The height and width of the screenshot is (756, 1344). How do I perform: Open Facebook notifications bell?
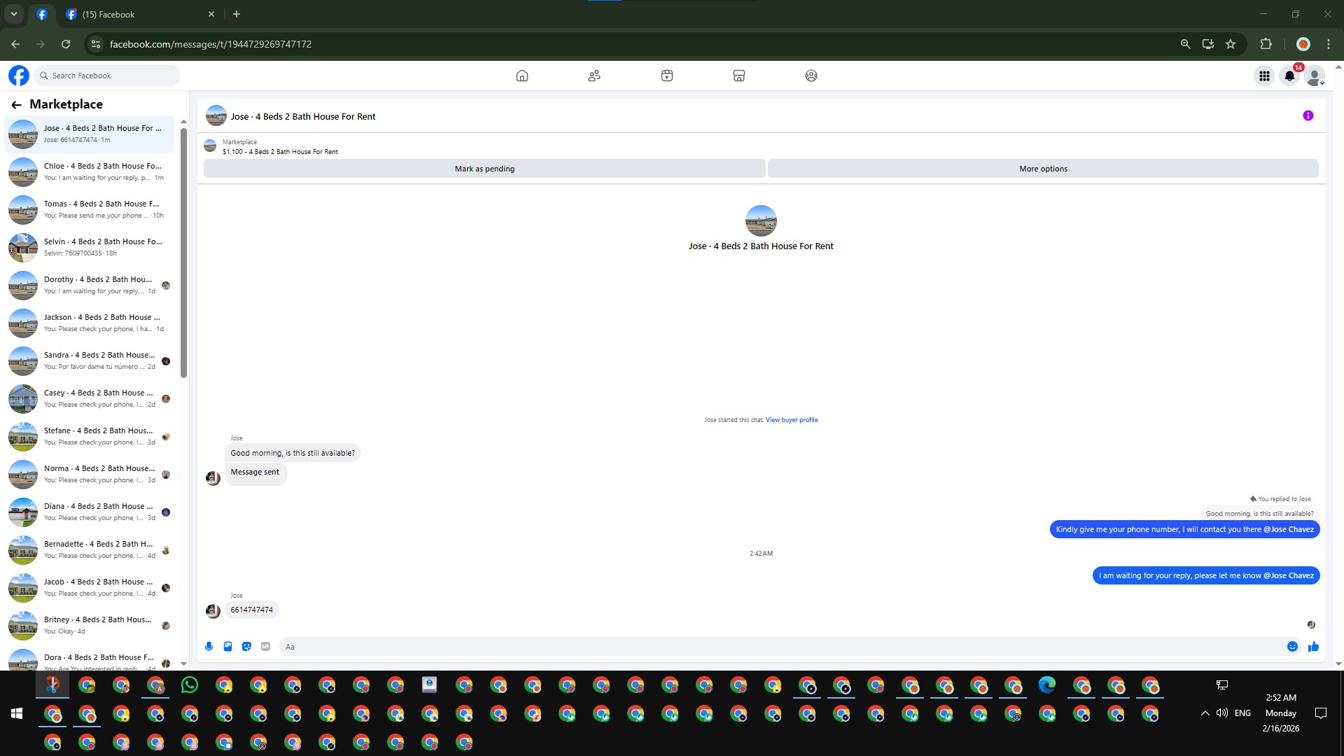coord(1289,76)
